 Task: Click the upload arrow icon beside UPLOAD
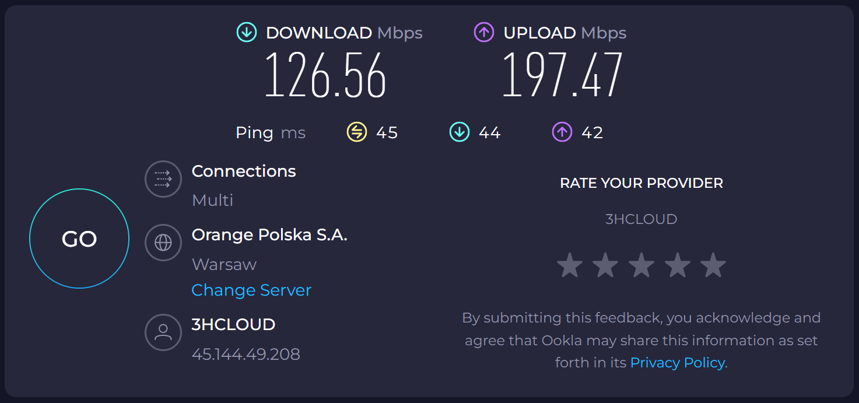click(x=484, y=33)
